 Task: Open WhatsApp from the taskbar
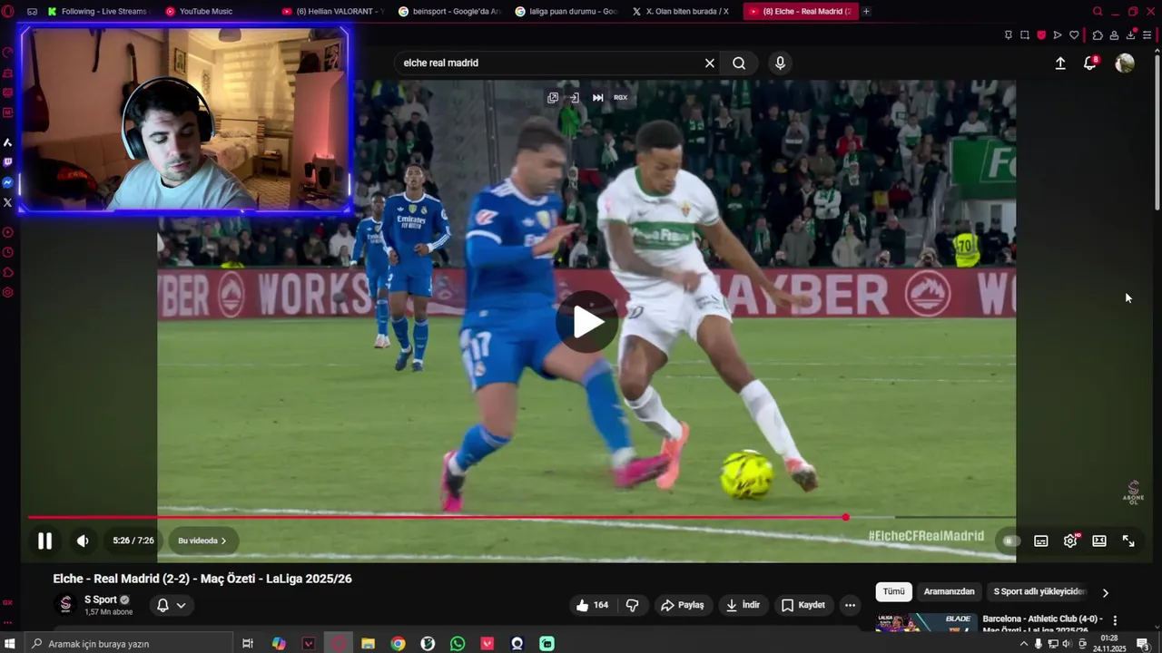[458, 643]
